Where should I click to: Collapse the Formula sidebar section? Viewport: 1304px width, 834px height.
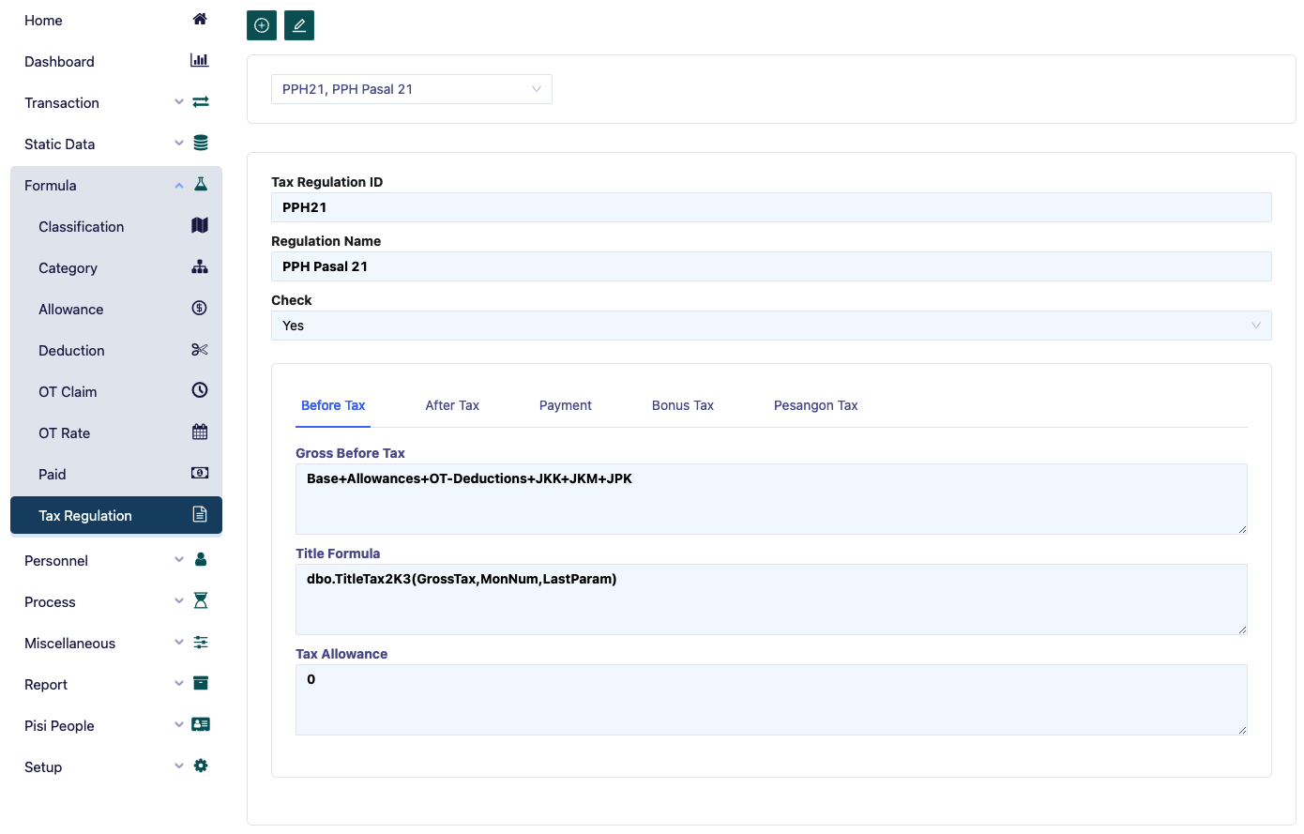coord(178,185)
